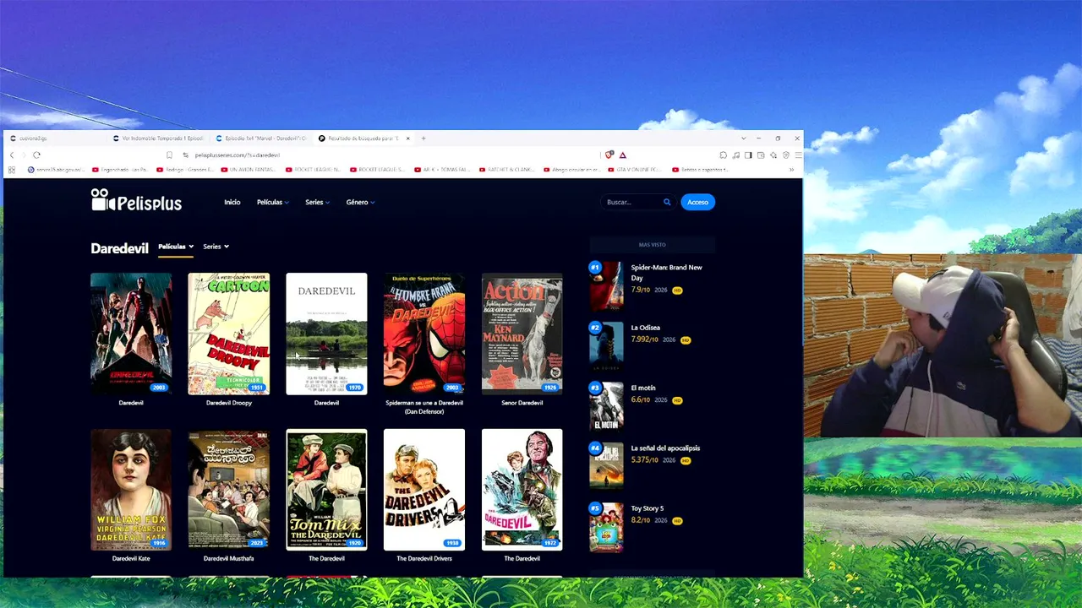Open the Senor Daredevil 1926 poster
Image resolution: width=1082 pixels, height=608 pixels.
pos(522,334)
